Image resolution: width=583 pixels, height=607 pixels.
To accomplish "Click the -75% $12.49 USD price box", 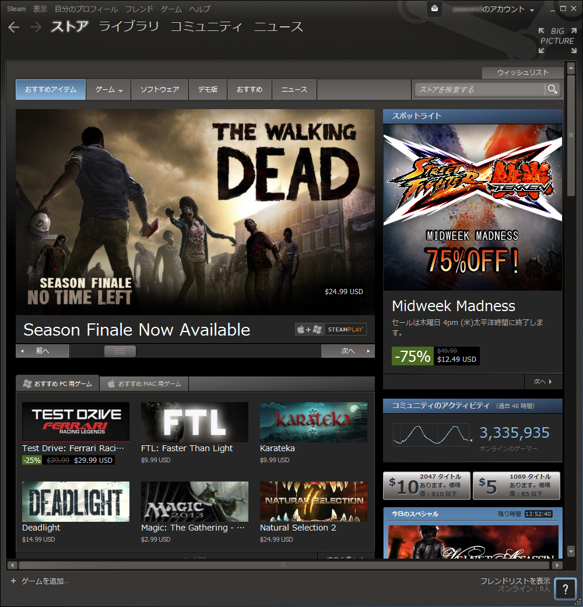I will 436,356.
